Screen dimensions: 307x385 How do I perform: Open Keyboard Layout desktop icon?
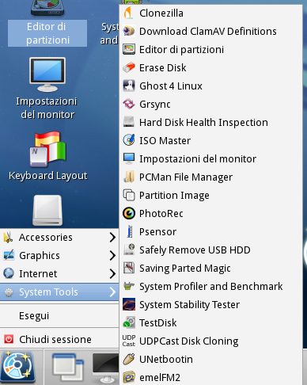click(47, 156)
